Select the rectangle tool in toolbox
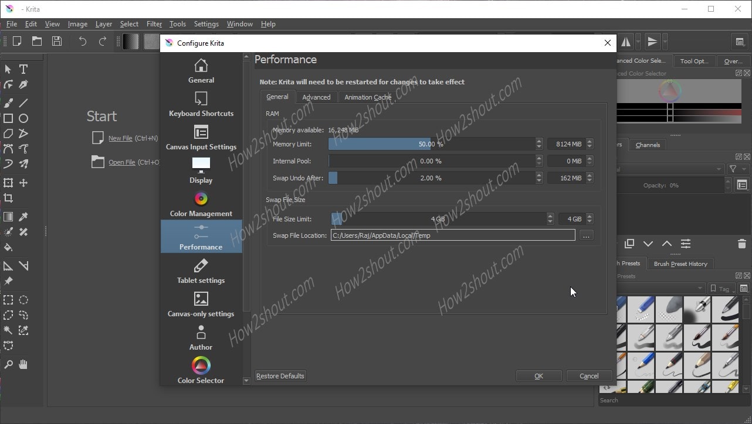Screen dimensions: 752x424 pyautogui.click(x=8, y=118)
